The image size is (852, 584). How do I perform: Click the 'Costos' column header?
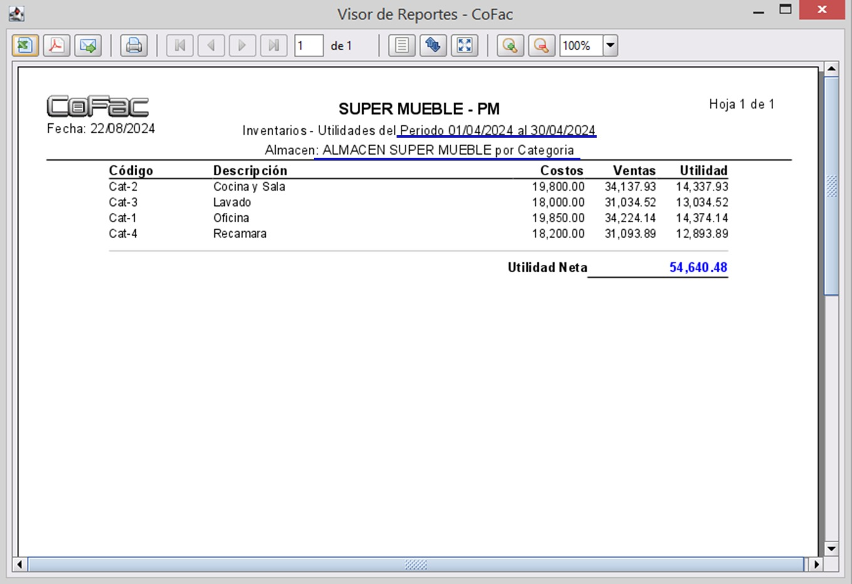point(562,170)
